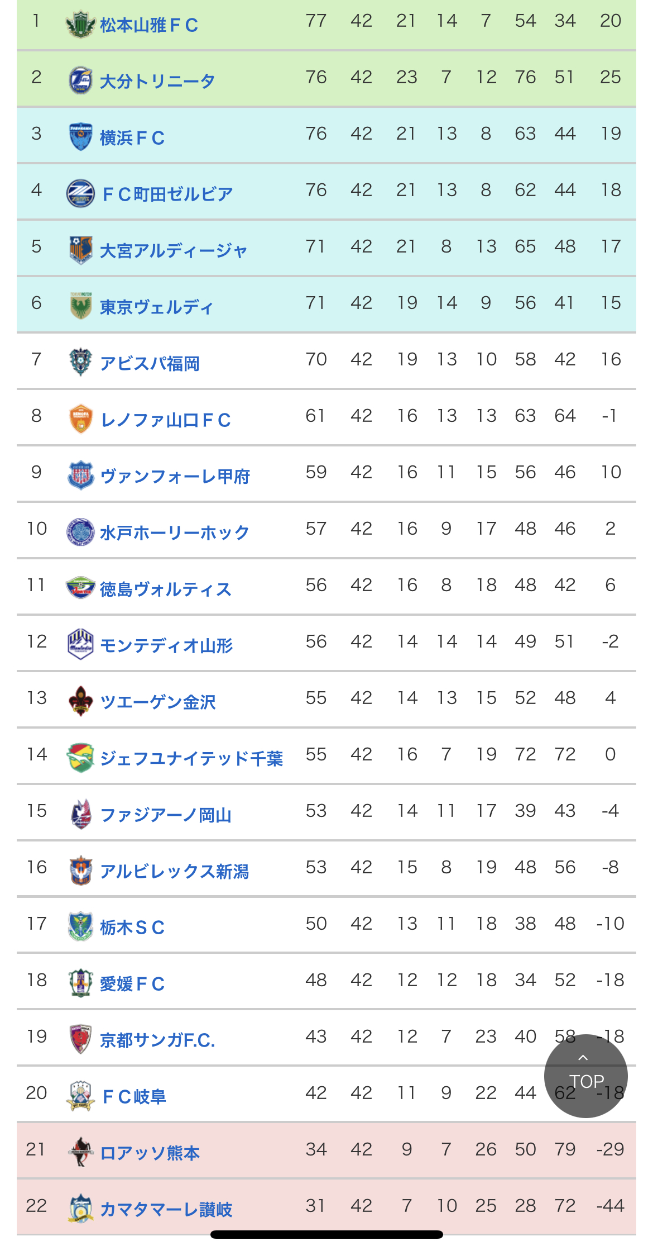Open the モンテディオ山形 team link

click(x=166, y=645)
